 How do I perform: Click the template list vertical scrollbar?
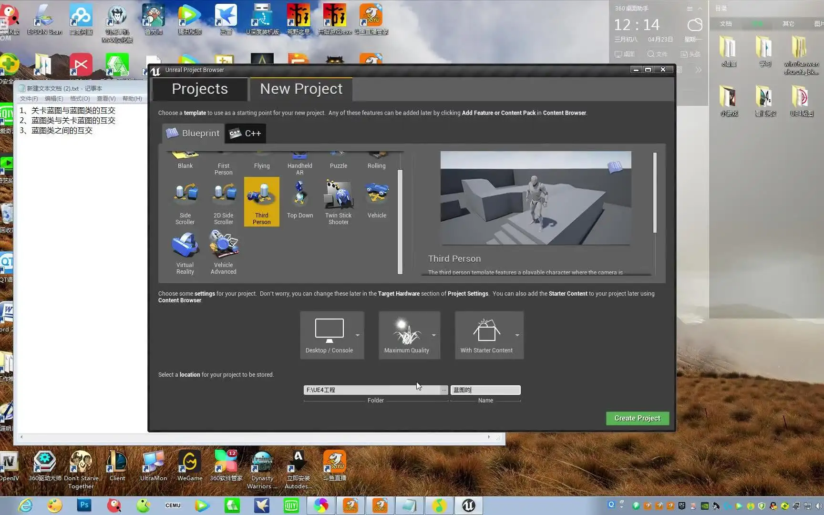400,222
